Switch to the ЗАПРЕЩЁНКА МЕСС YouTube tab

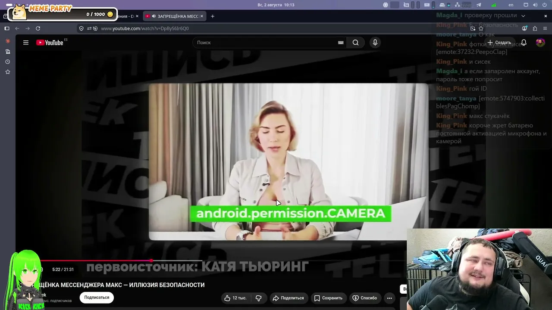point(174,16)
